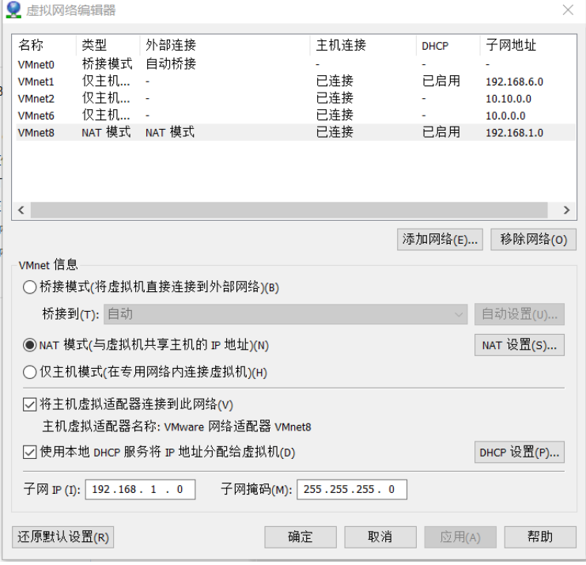Viewport: 586px width, 565px height.
Task: Click the 子网掩码 input field
Action: tap(352, 490)
